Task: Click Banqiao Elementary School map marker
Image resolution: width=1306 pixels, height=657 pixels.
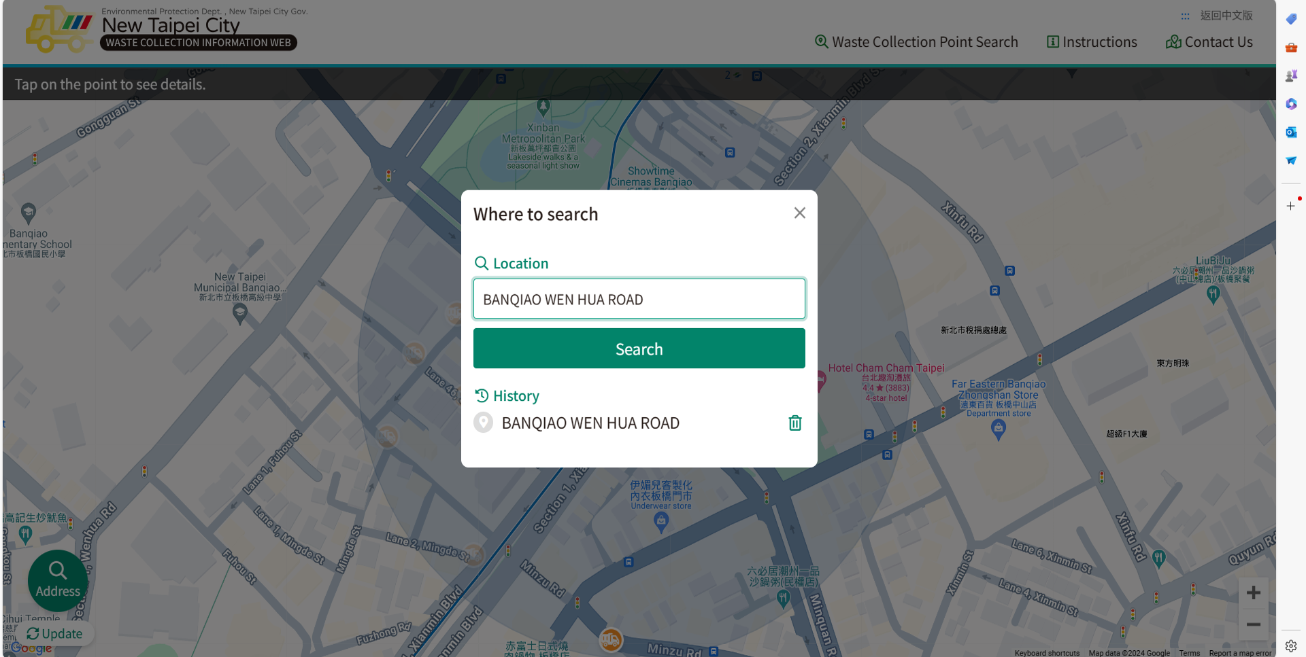Action: pyautogui.click(x=29, y=214)
